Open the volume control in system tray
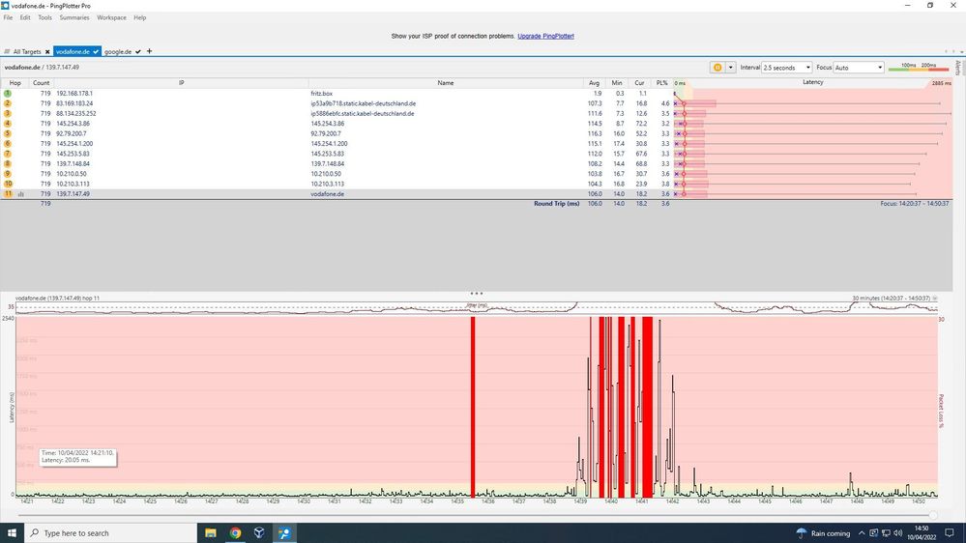Image resolution: width=966 pixels, height=543 pixels. 897,533
